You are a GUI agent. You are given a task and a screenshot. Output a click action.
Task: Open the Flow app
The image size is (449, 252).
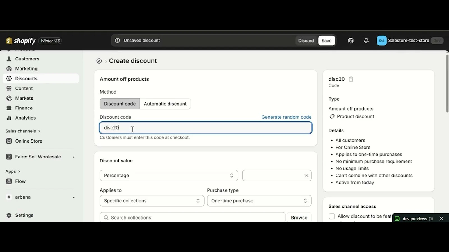click(x=41, y=181)
